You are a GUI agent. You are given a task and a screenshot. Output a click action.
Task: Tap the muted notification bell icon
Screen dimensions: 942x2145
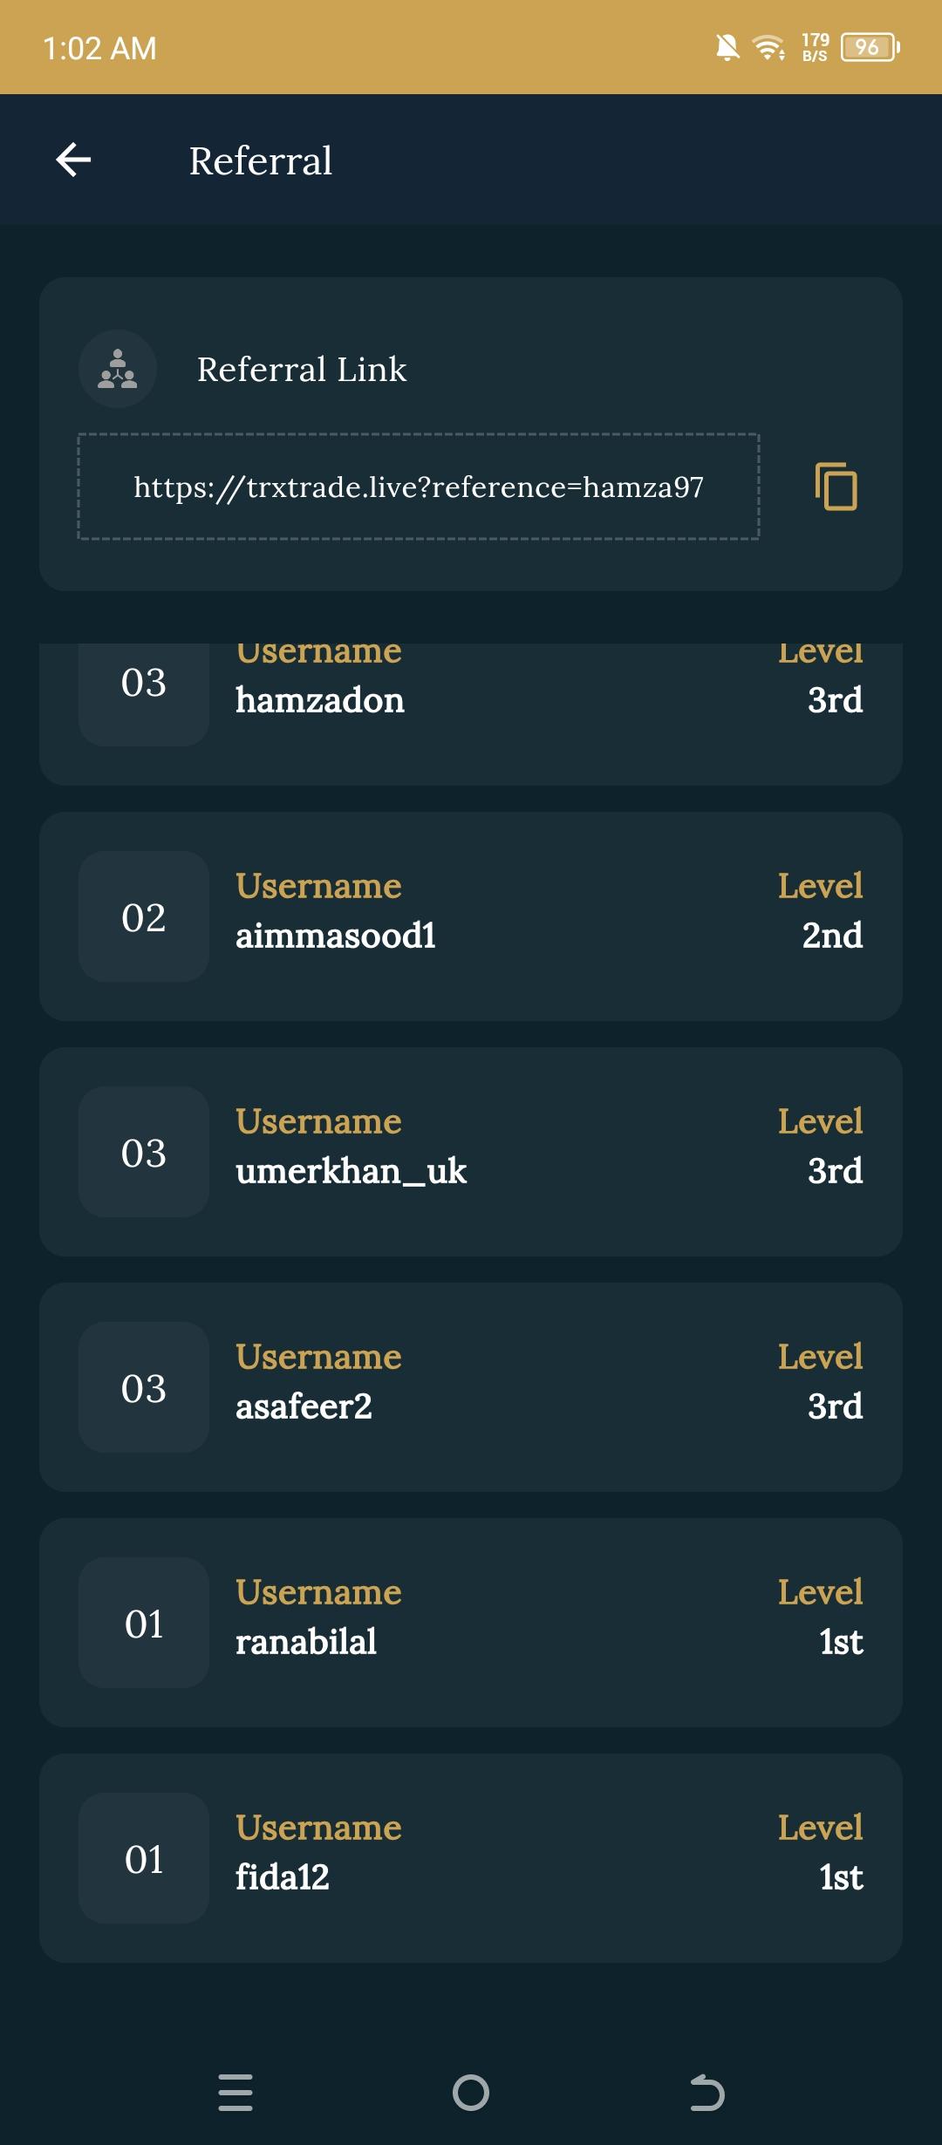point(727,48)
